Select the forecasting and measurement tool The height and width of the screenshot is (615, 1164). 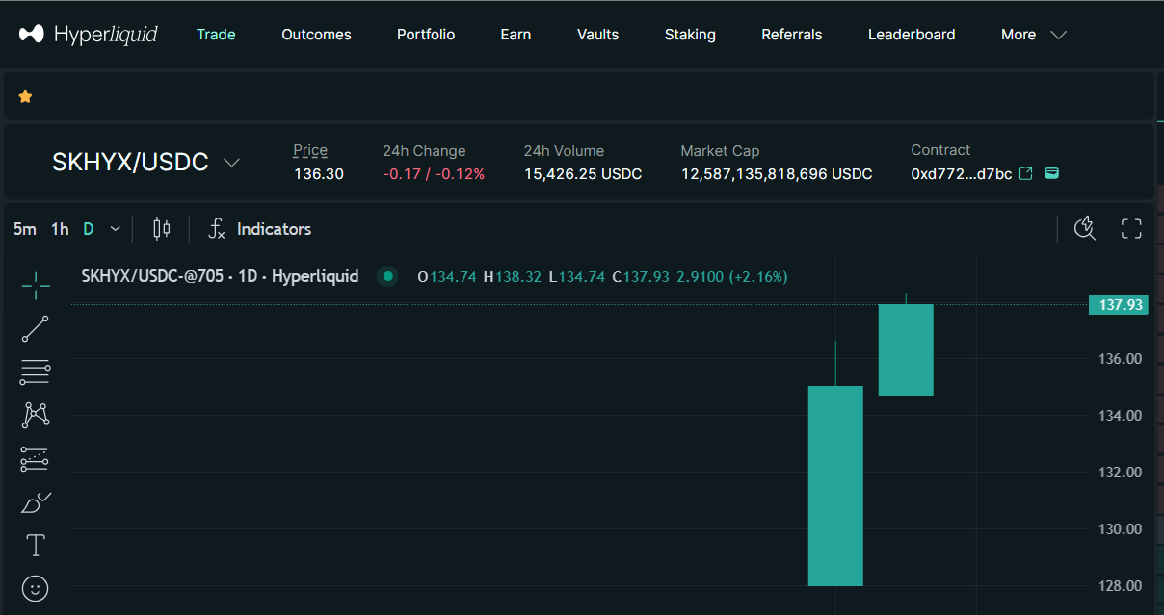(36, 459)
